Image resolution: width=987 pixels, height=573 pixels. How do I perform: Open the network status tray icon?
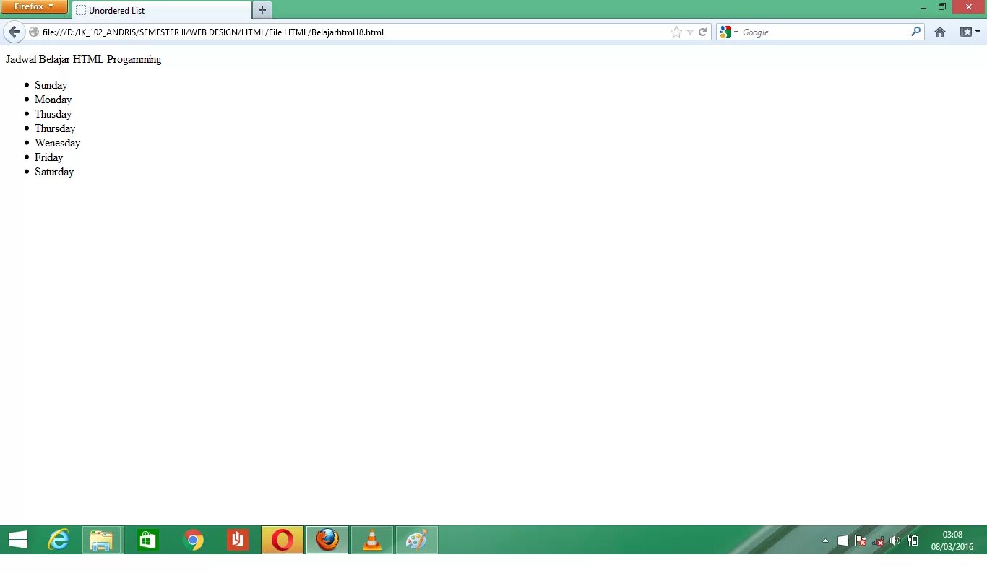[878, 541]
